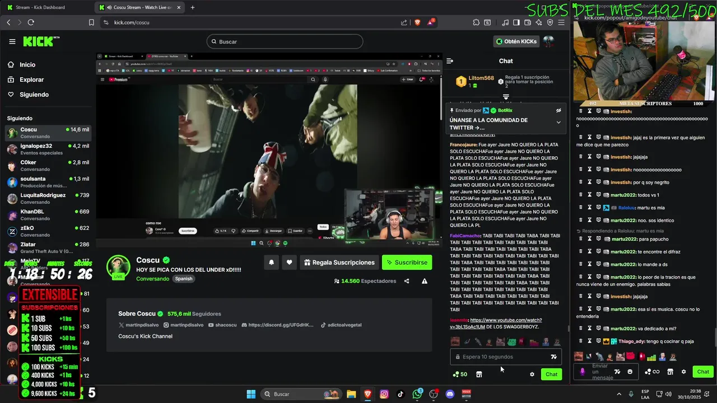The height and width of the screenshot is (403, 717).
Task: Select ignalopez32 channel in Siguiendo list
Action: [48, 149]
